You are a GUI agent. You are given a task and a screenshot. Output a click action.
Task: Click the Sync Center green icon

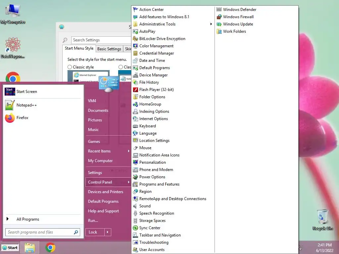point(135,228)
